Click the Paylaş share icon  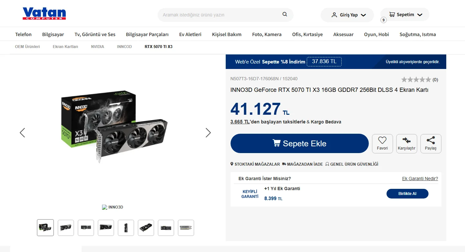431,141
